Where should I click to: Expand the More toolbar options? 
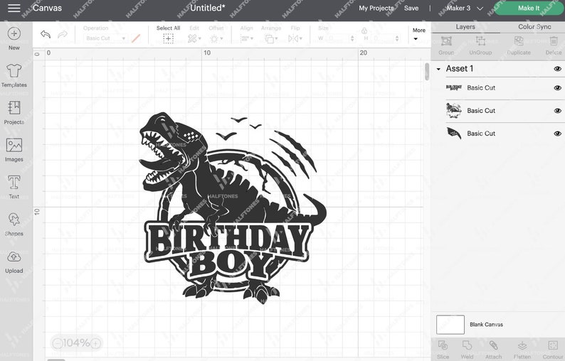point(418,34)
